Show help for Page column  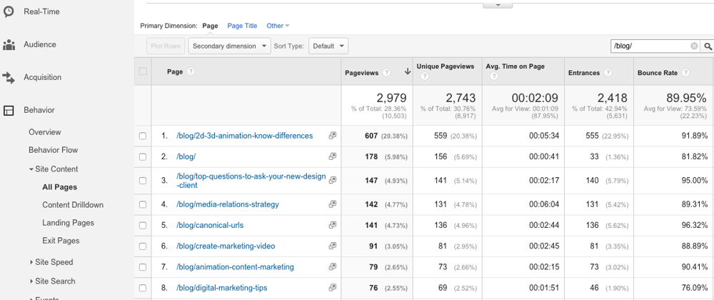(191, 72)
